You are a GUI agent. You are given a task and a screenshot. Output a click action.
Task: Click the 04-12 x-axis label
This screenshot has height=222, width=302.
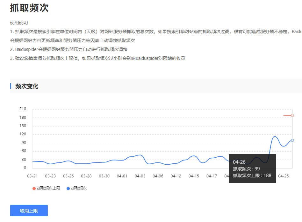(x=176, y=176)
